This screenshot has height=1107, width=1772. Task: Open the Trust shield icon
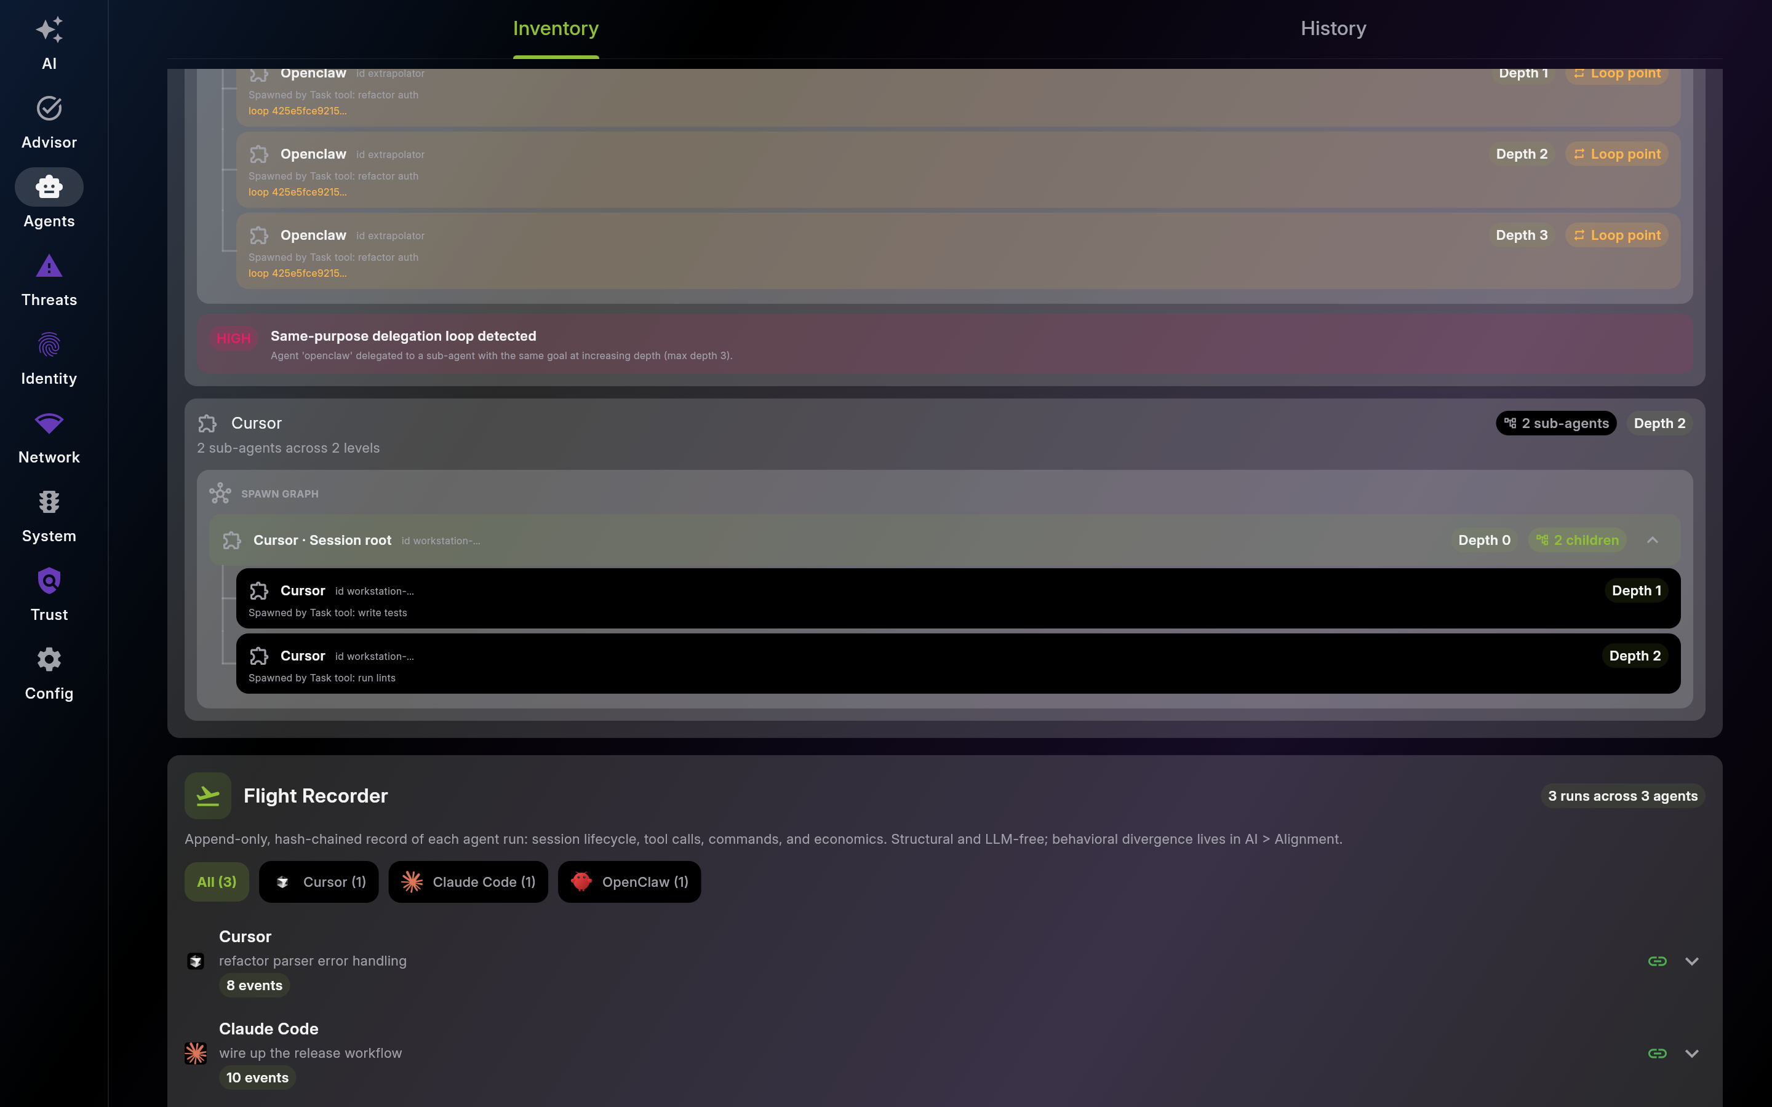point(49,581)
